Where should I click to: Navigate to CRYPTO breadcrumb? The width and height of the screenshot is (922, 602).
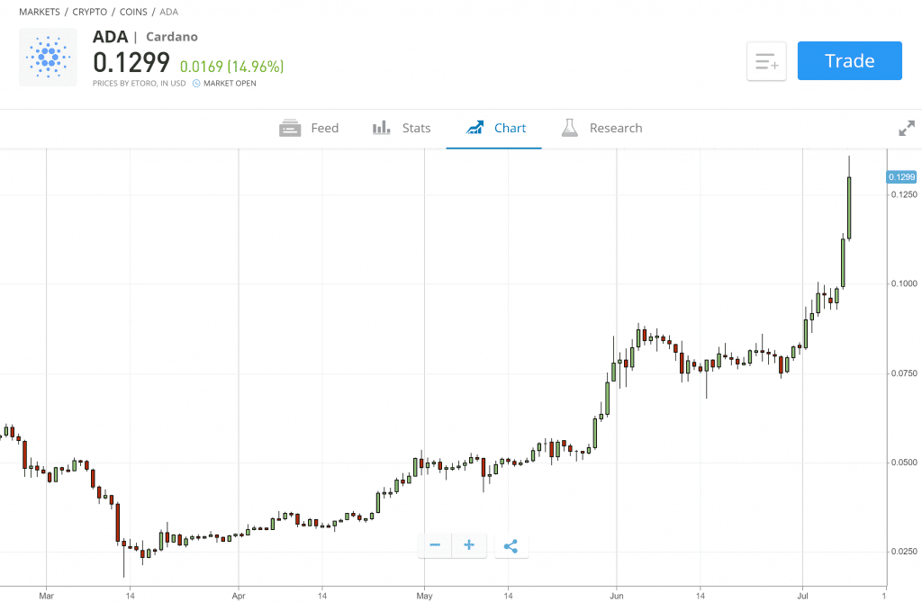pos(90,13)
